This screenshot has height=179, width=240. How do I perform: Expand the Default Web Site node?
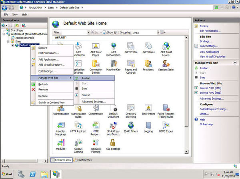13,45
